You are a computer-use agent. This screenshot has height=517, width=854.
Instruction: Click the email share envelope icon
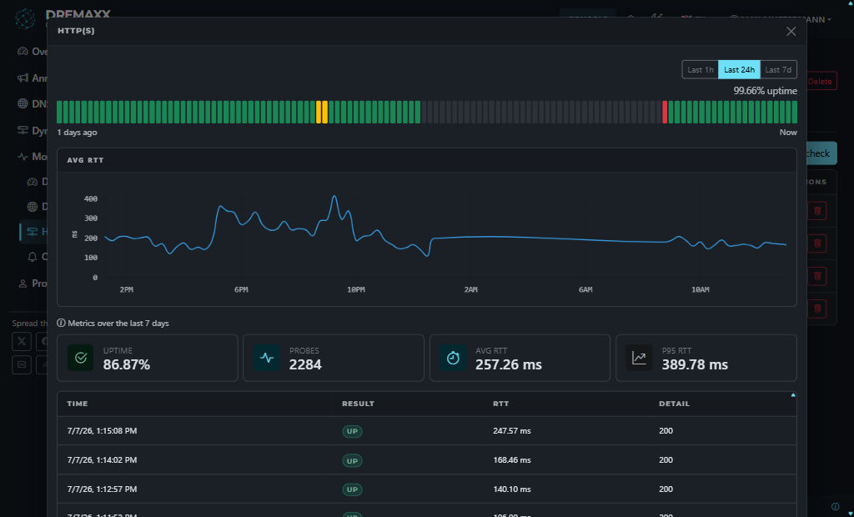(22, 364)
